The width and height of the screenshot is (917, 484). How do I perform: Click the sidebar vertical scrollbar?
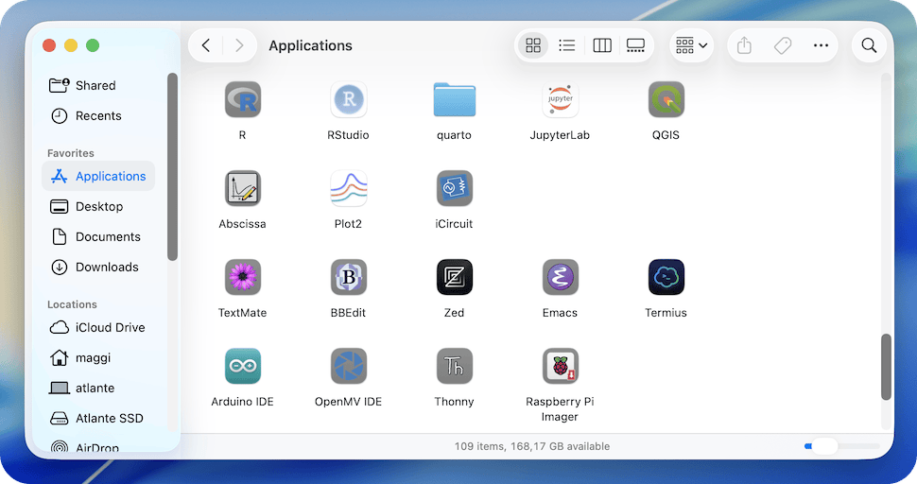(172, 166)
